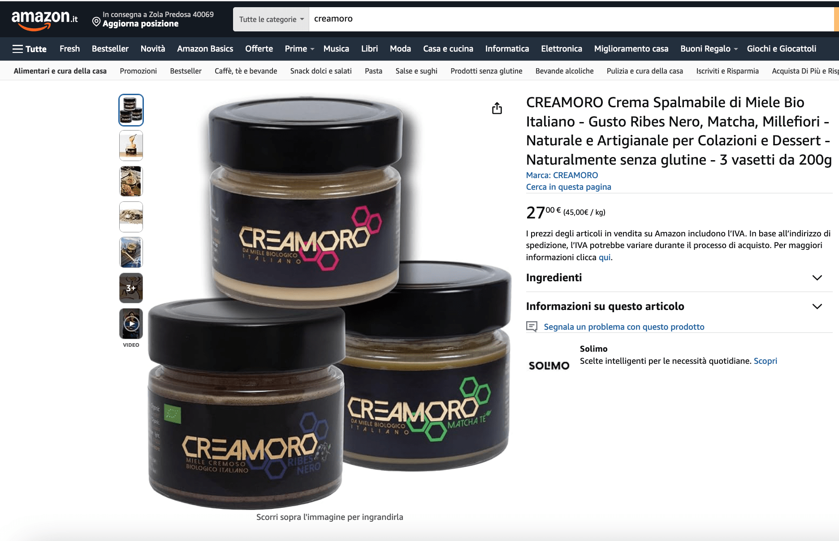Screen dimensions: 839x541
Task: Open the Tutte hamburger menu
Action: click(30, 49)
